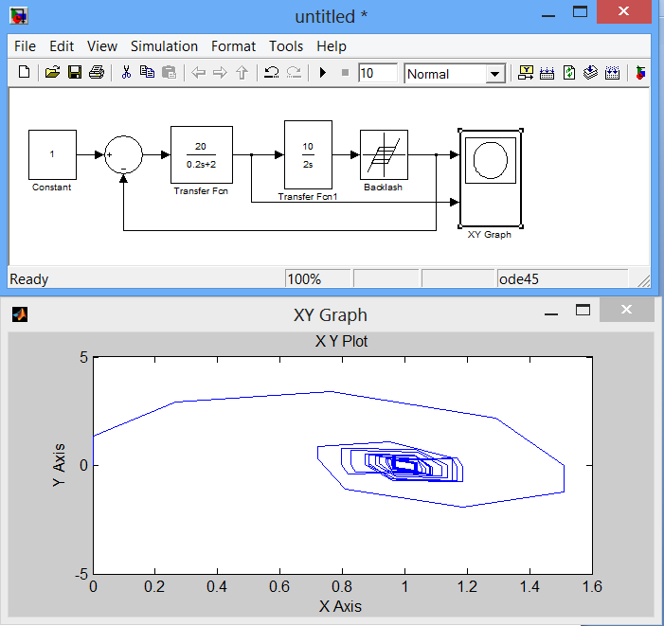Select the Transfer Fcn block 20/(0.2s+2)

[202, 155]
